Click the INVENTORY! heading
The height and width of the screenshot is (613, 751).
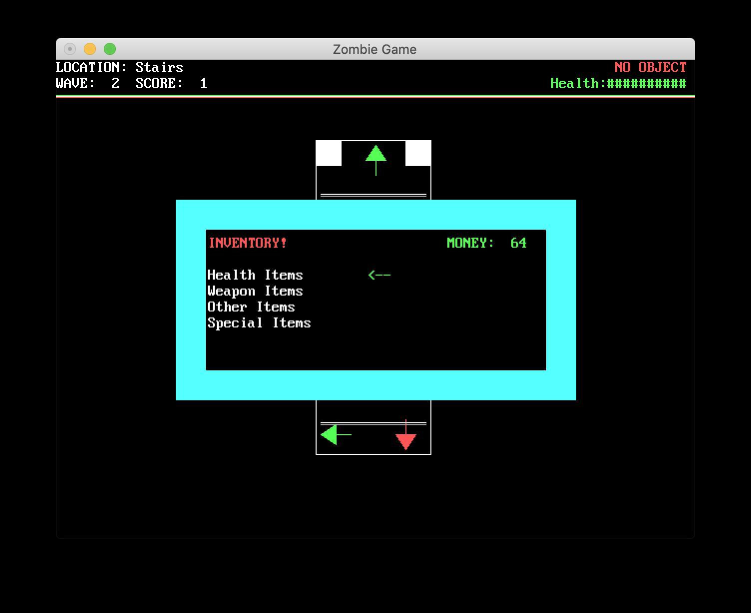click(x=248, y=243)
